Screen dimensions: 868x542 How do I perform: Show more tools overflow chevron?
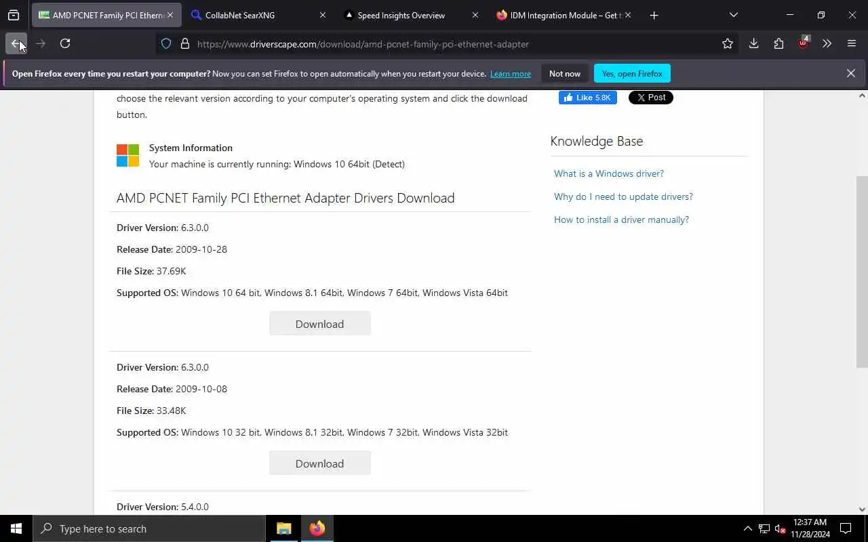827,43
